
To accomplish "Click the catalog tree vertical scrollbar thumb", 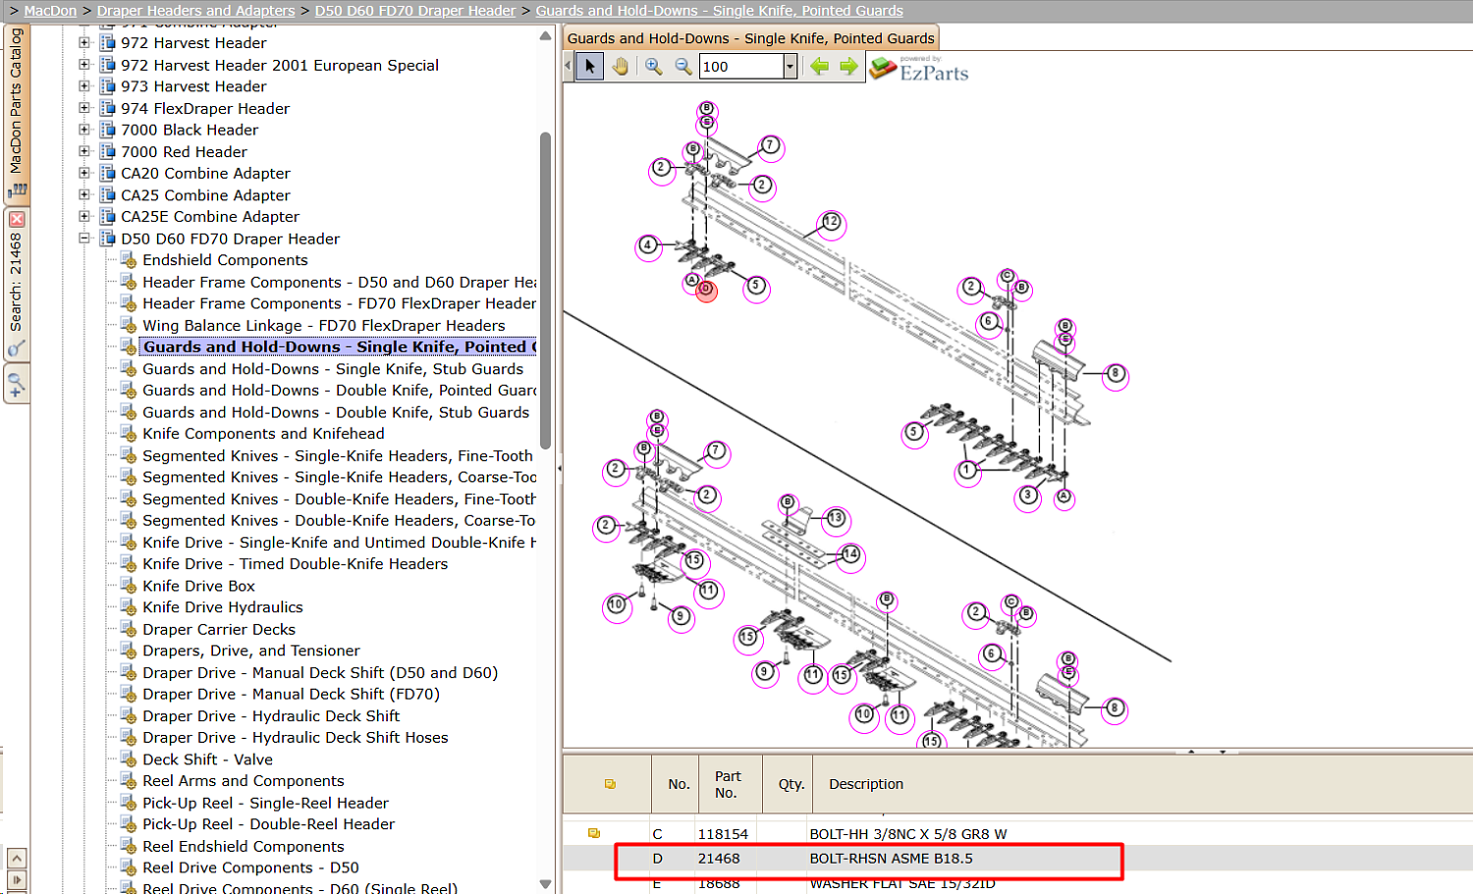I will pos(545,289).
